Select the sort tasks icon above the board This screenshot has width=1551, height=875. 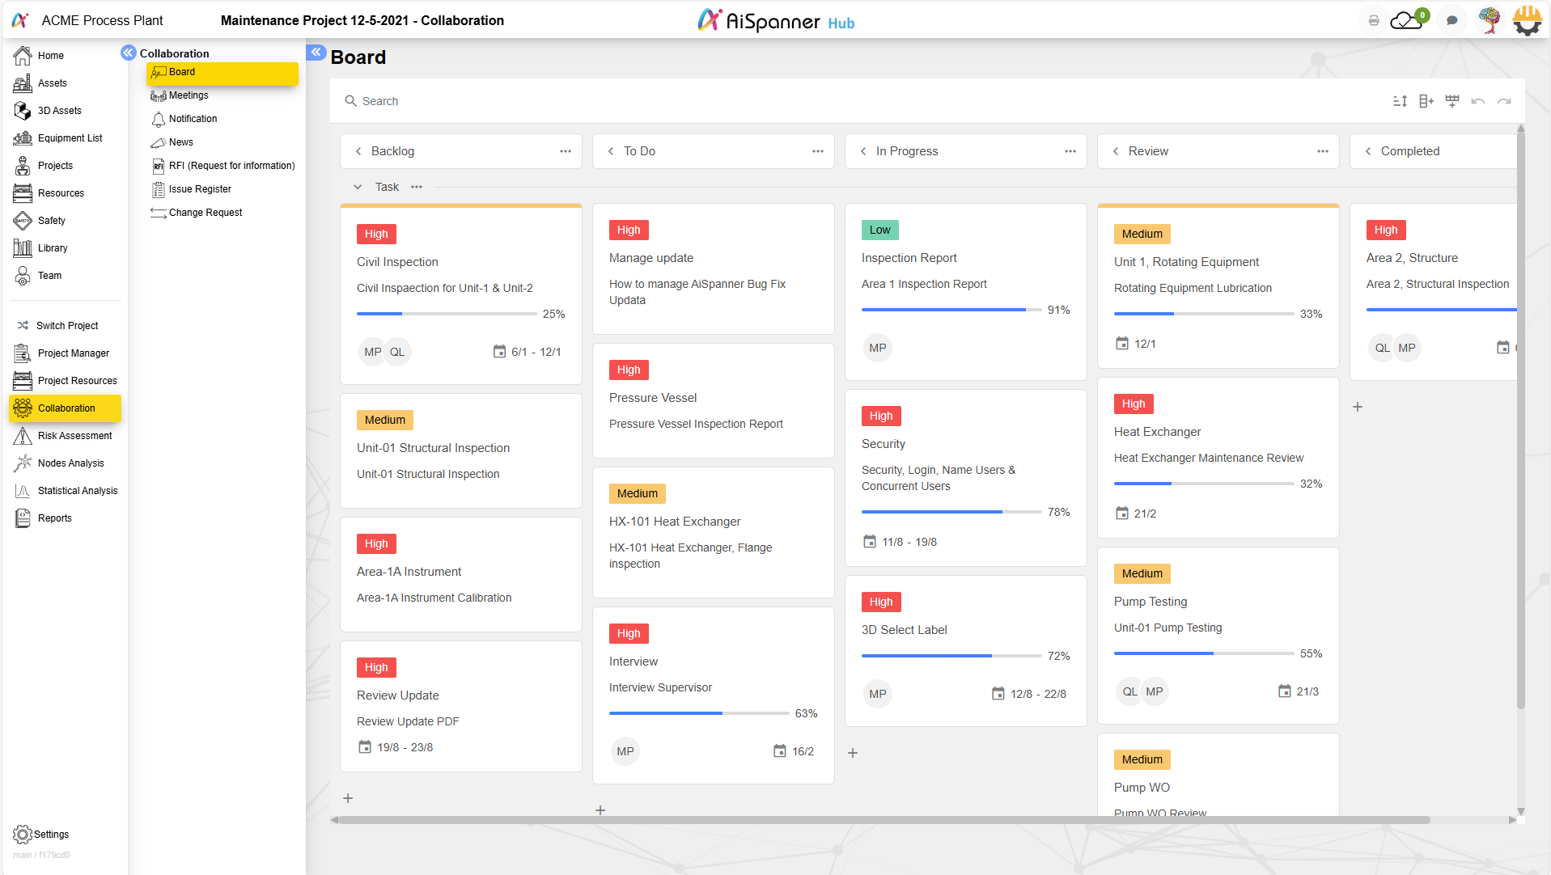pyautogui.click(x=1401, y=100)
